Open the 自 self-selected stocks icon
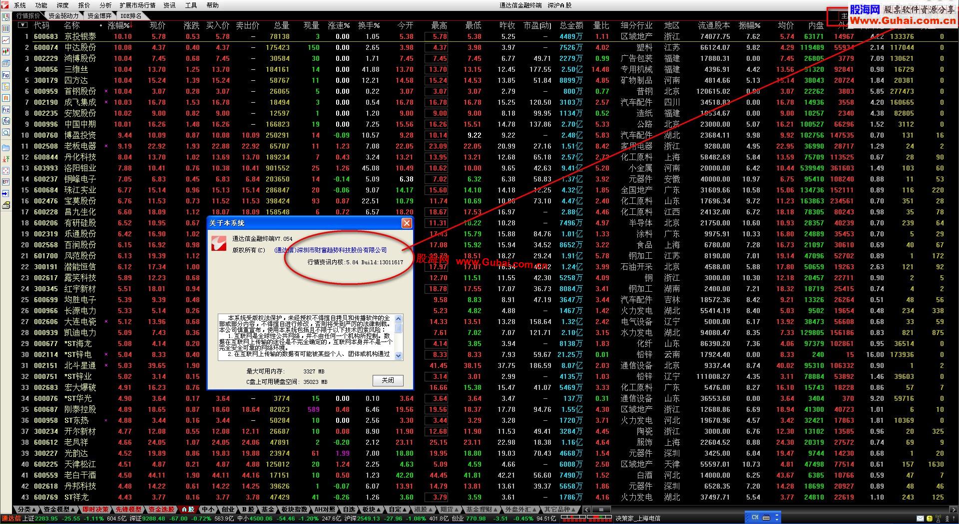This screenshot has height=524, width=959. coord(6,98)
